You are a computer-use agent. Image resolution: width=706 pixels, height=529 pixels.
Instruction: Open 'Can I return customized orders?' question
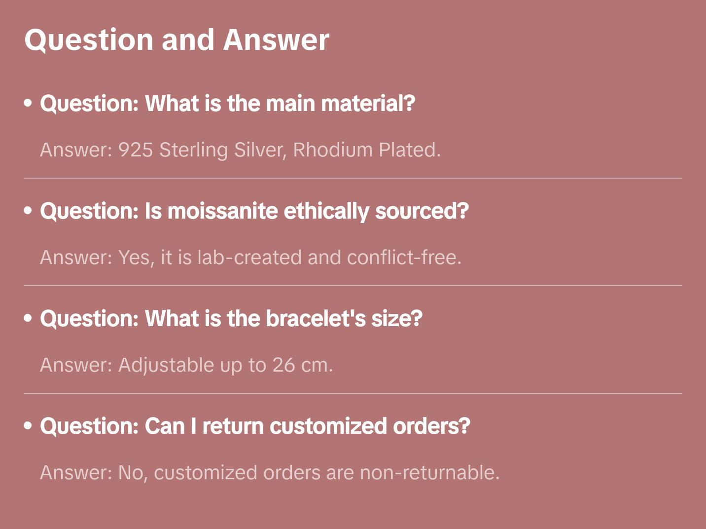point(255,426)
